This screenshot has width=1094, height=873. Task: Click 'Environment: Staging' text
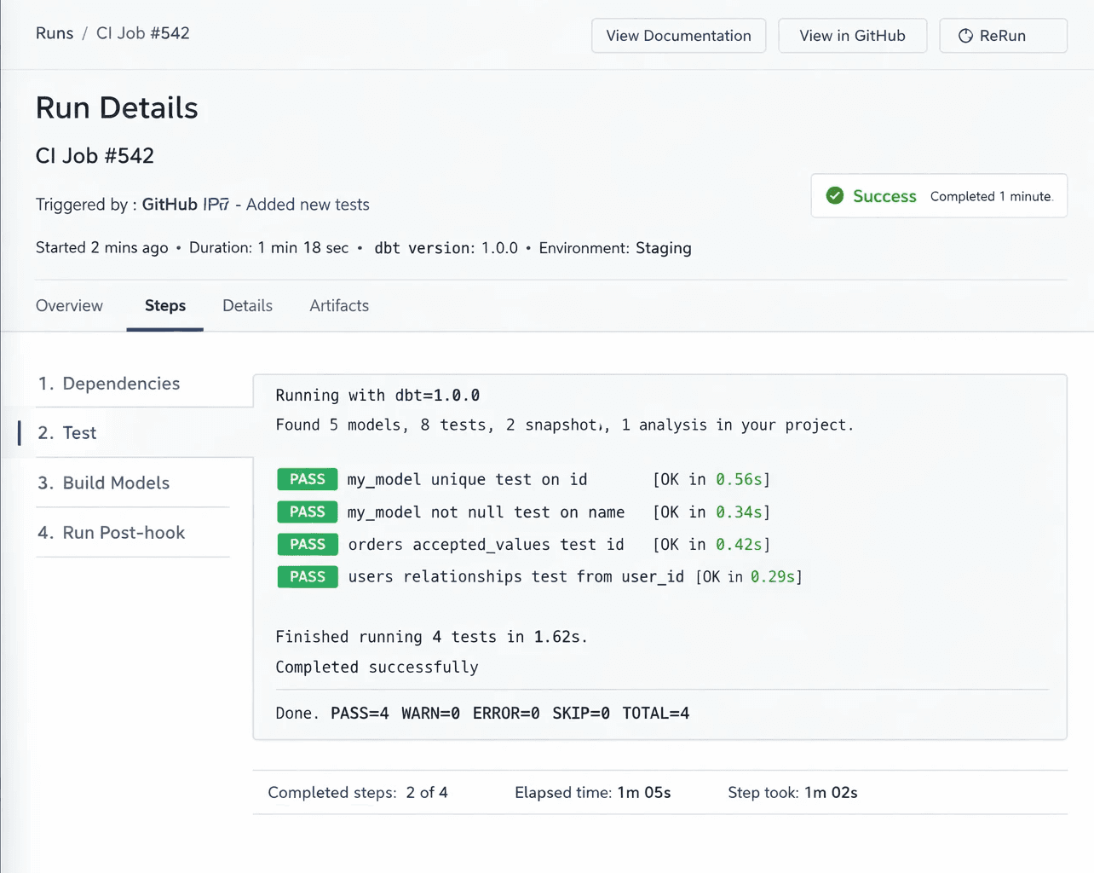pos(615,247)
